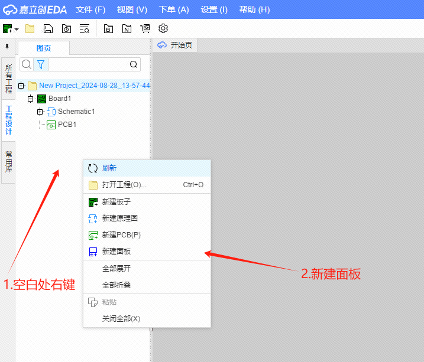Choose 关闭全部(X) from context menu
Image resolution: width=424 pixels, height=362 pixels.
pos(147,319)
